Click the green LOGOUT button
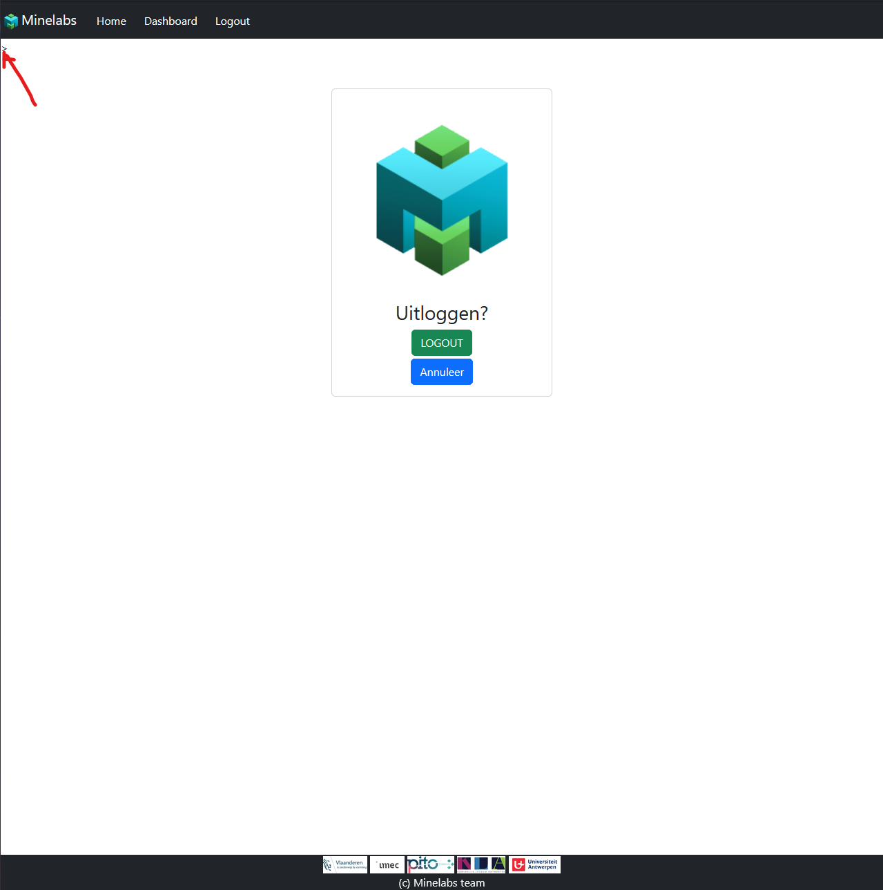883x890 pixels. (441, 343)
